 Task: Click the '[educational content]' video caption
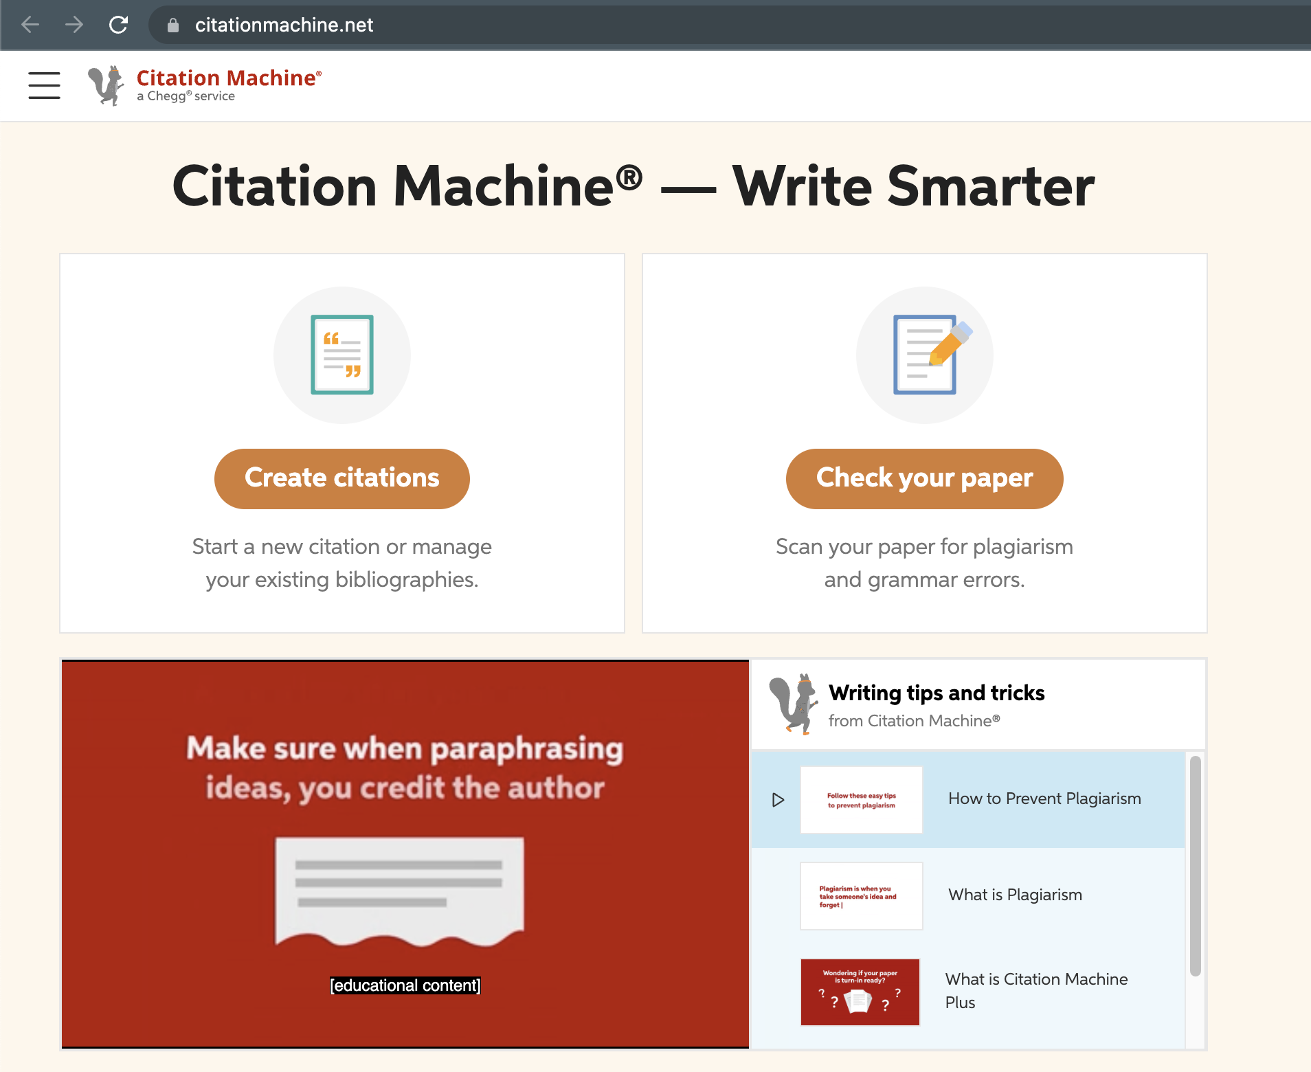click(x=405, y=985)
